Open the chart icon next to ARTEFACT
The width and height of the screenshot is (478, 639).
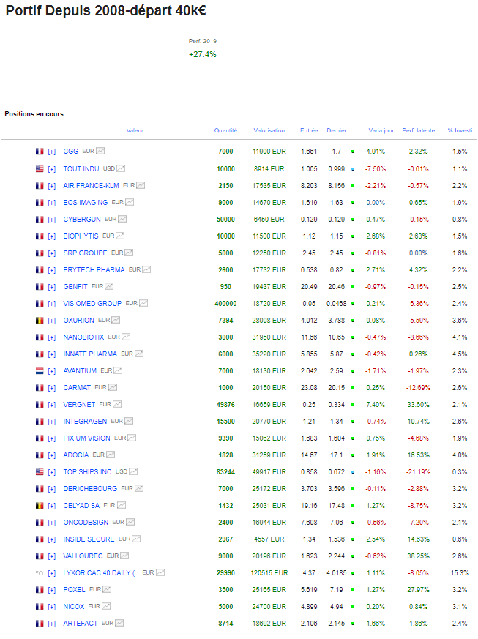click(x=119, y=623)
